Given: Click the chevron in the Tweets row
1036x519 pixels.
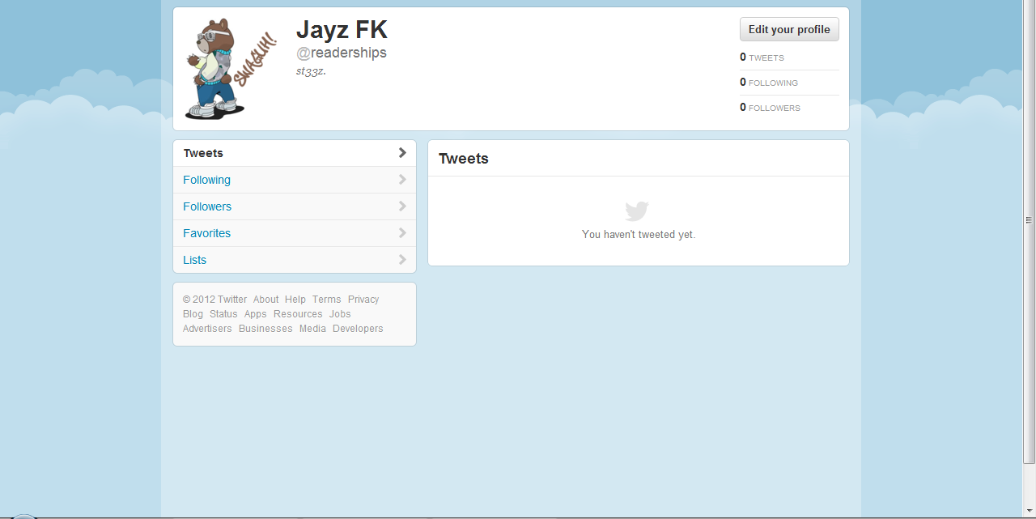Looking at the screenshot, I should (x=402, y=153).
